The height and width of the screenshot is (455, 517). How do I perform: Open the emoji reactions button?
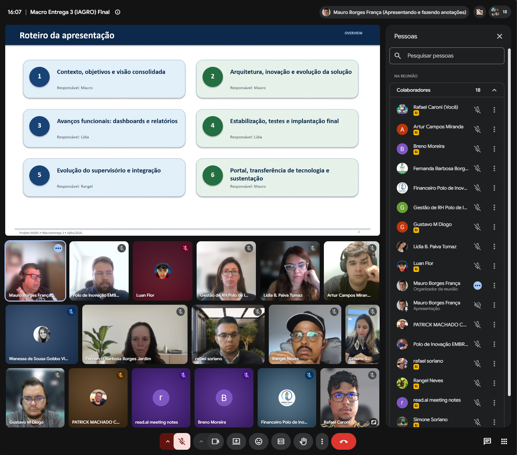(x=259, y=441)
